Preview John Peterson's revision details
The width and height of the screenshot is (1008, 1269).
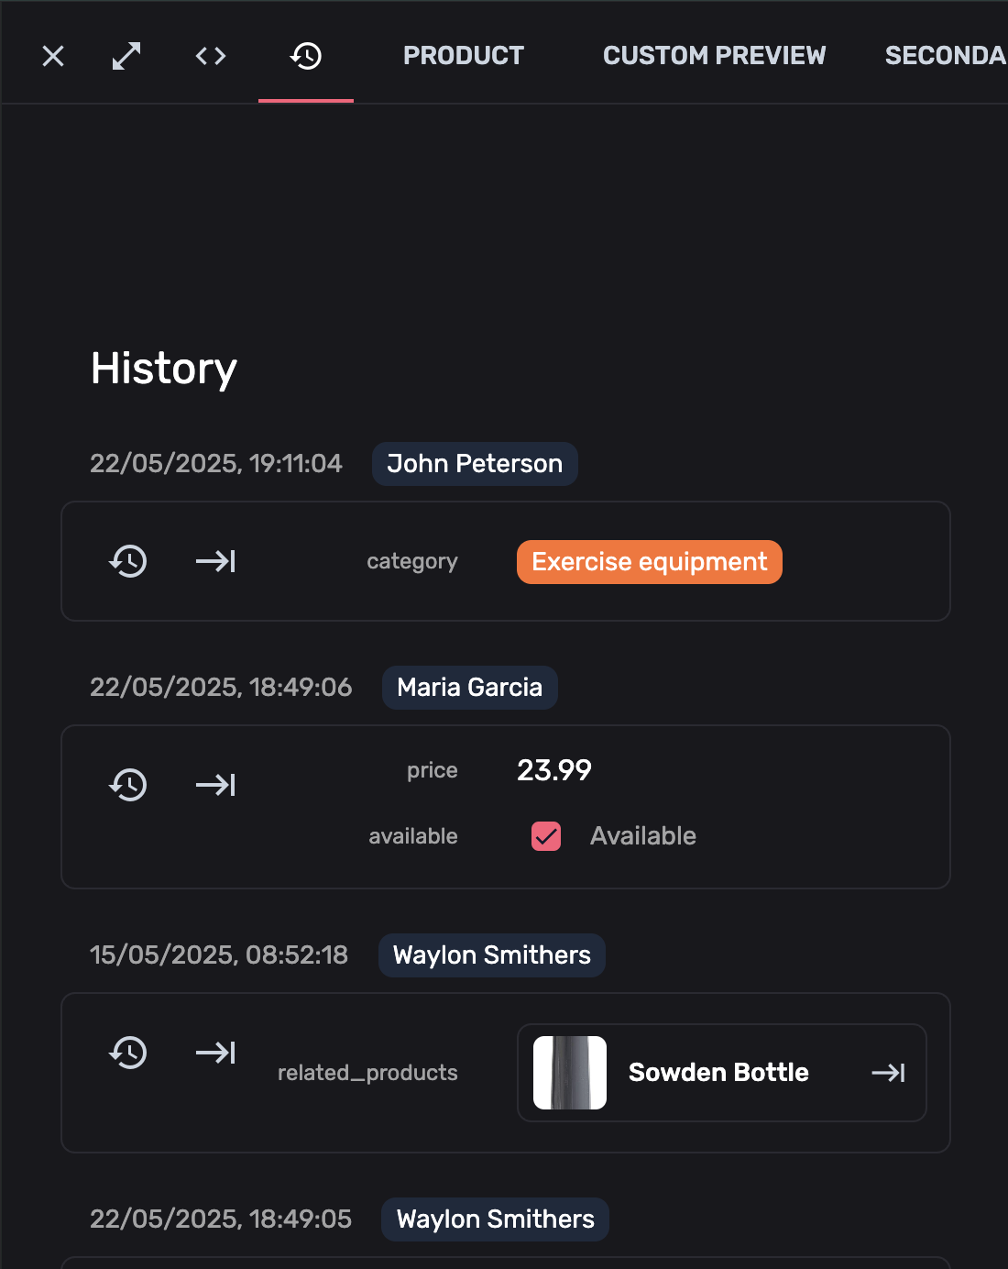(214, 561)
